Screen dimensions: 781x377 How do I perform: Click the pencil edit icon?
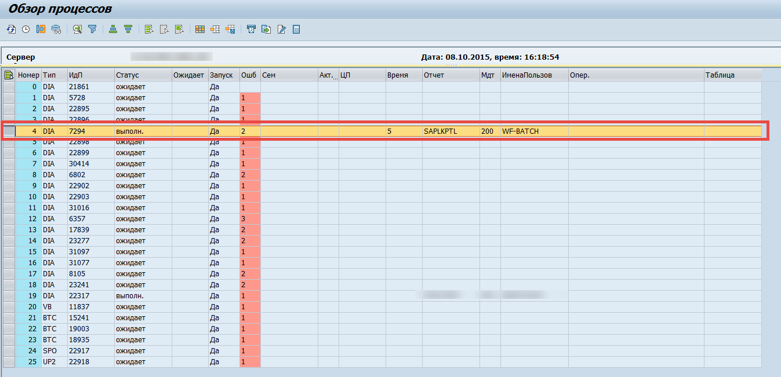[x=281, y=29]
